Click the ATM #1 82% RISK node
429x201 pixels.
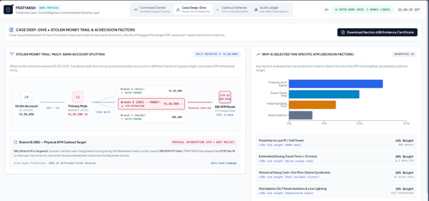pyautogui.click(x=225, y=97)
